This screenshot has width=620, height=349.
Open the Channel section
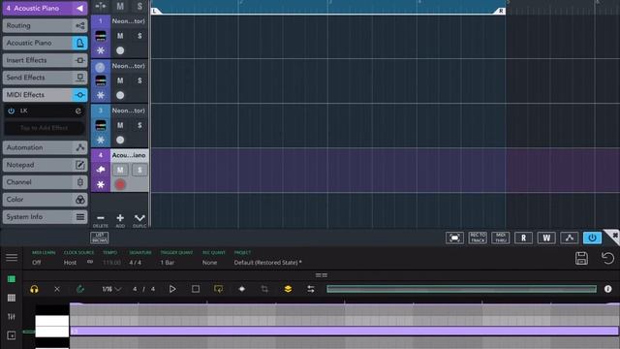point(46,182)
